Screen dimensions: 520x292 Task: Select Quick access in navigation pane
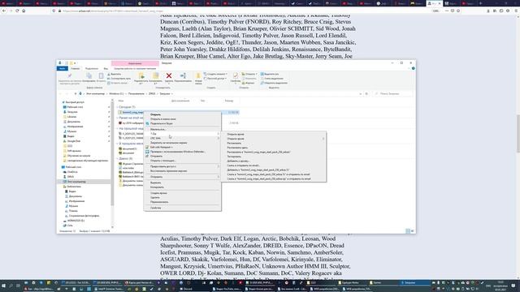[75, 102]
